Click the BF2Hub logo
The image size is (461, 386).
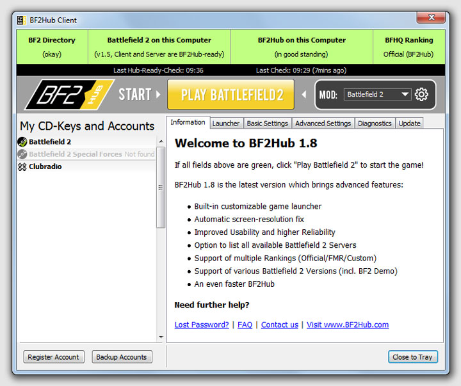click(x=69, y=94)
